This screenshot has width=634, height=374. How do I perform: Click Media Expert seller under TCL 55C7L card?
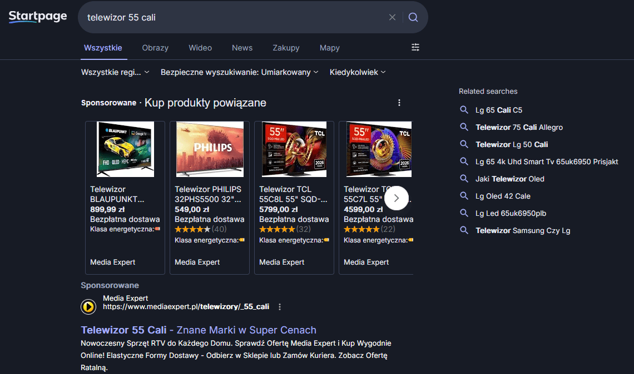(366, 262)
